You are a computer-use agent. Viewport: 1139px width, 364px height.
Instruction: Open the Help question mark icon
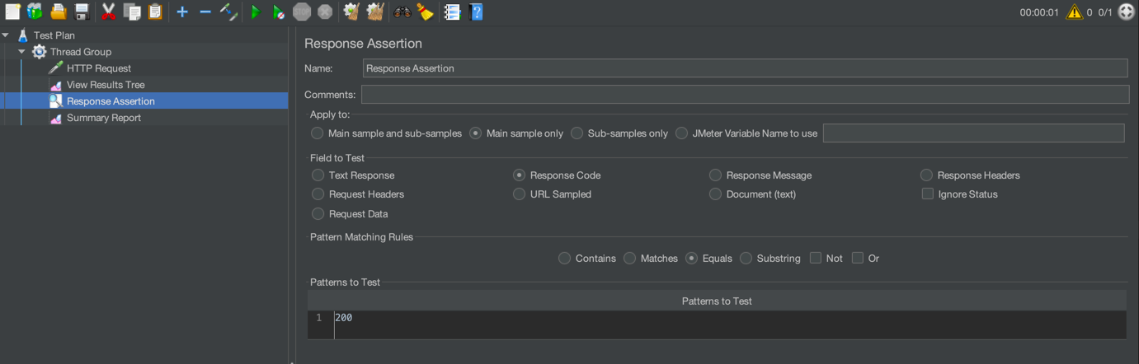tap(476, 12)
